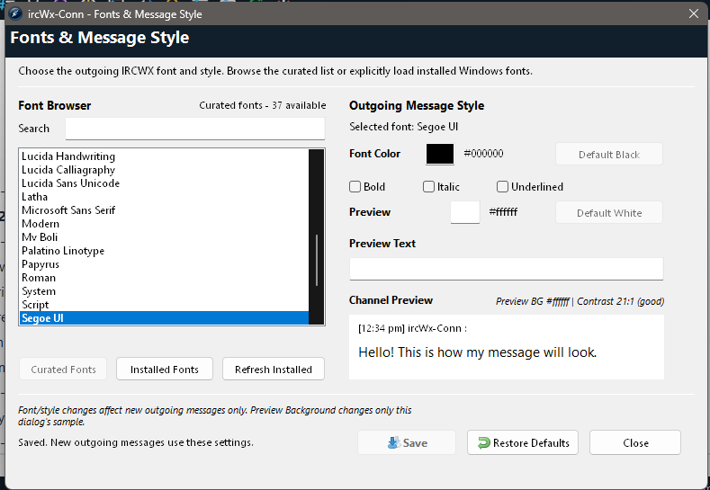
Task: Open the white Preview background swatch
Action: pyautogui.click(x=465, y=212)
